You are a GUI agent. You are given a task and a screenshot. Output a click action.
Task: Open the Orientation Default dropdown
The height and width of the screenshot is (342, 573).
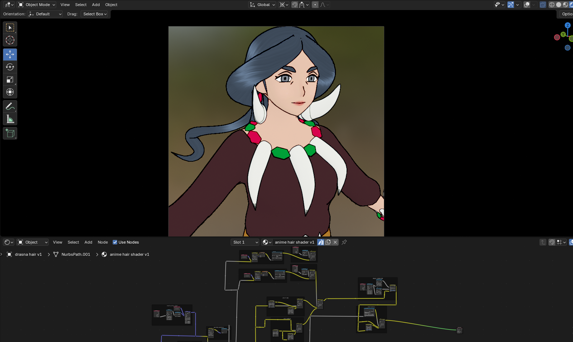(x=45, y=14)
